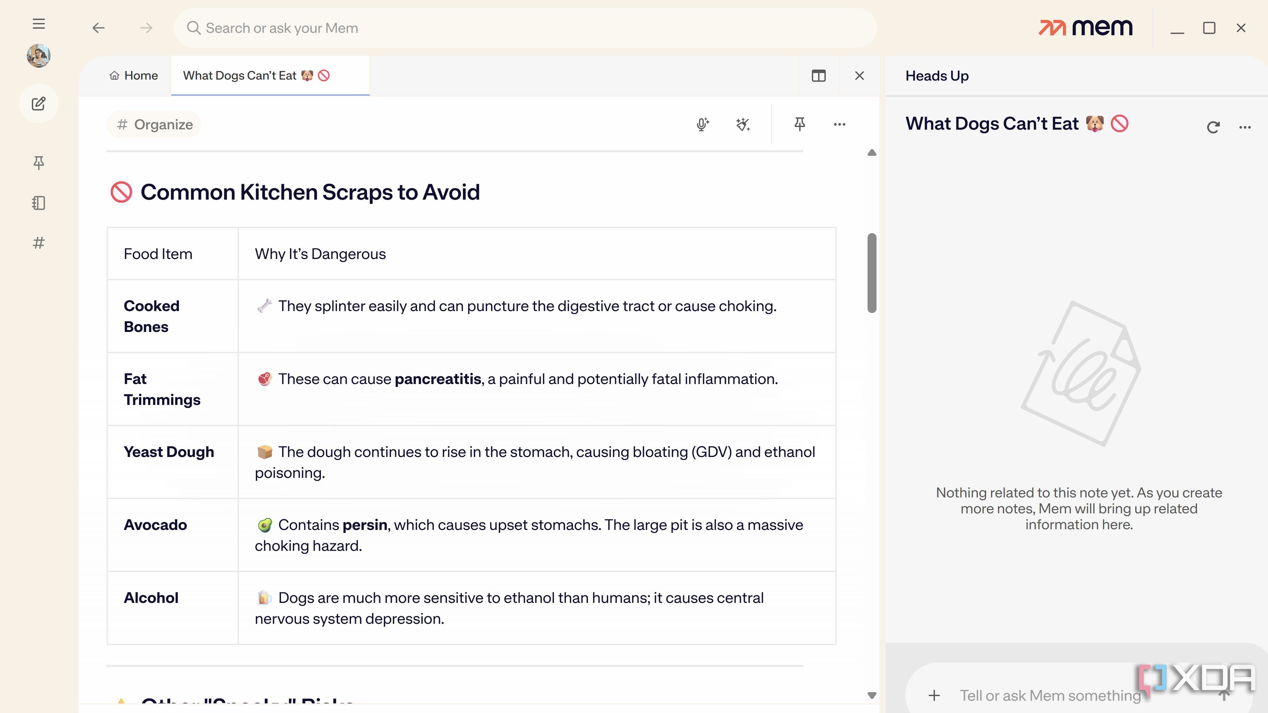Screen dimensions: 1268x713
Task: Open pinned notes from the sidebar pin icon
Action: (38, 162)
